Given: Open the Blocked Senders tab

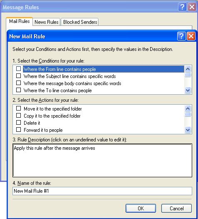Looking at the screenshot, I should pos(80,22).
